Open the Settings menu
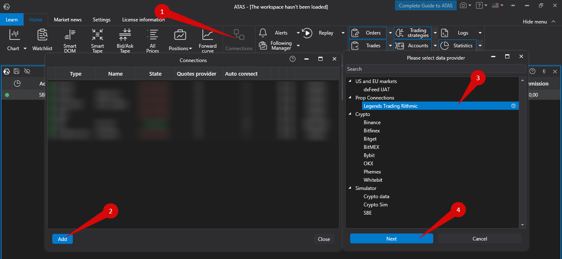The image size is (562, 259). click(x=101, y=19)
